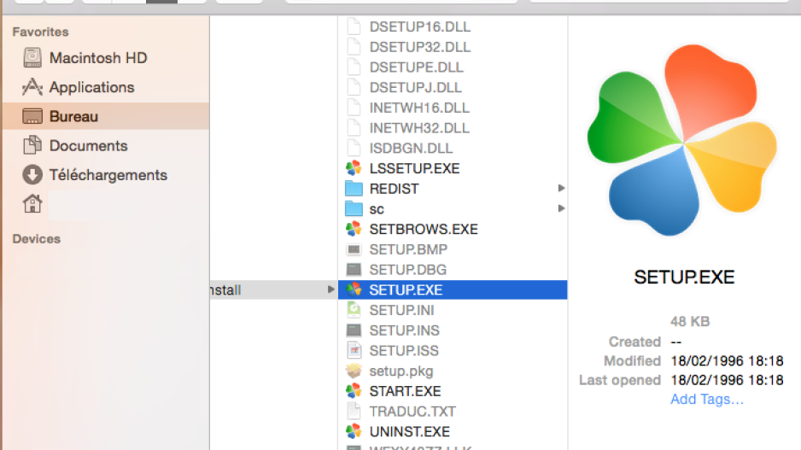The height and width of the screenshot is (450, 801).
Task: Click the LSSETUP.EXE file icon
Action: [x=354, y=168]
